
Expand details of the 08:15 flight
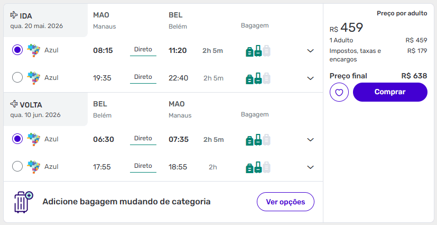tap(311, 51)
